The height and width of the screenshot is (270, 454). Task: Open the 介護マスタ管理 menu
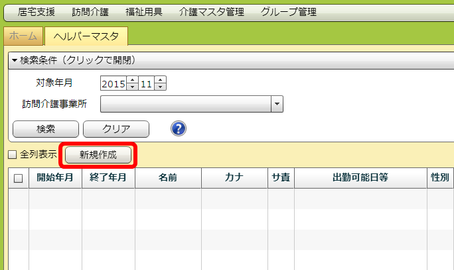tap(212, 12)
